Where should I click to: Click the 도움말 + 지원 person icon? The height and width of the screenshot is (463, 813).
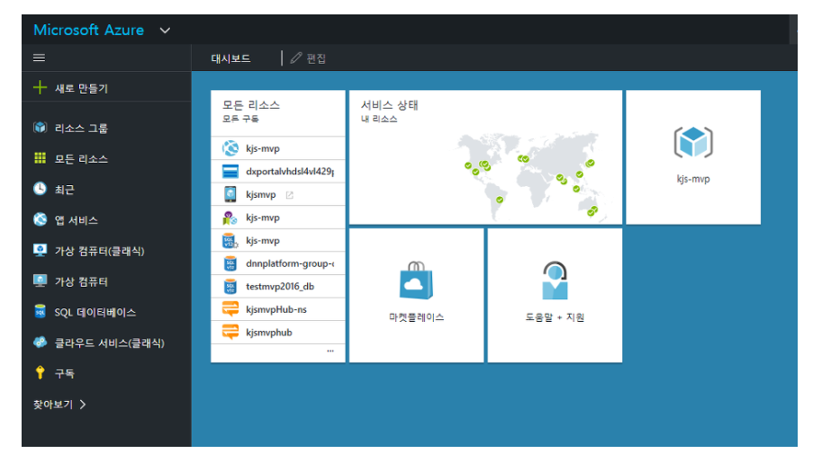pos(555,280)
